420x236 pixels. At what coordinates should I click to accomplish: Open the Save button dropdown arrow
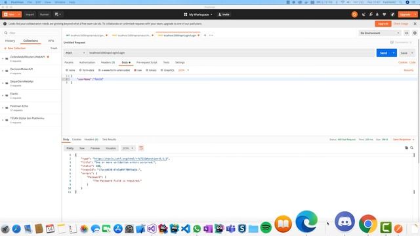pos(412,53)
